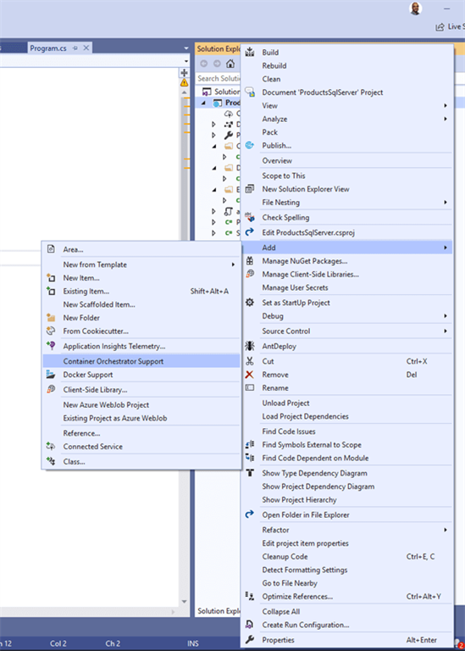Click the Find Symbols External to Scope icon
The image size is (465, 651).
tap(250, 445)
